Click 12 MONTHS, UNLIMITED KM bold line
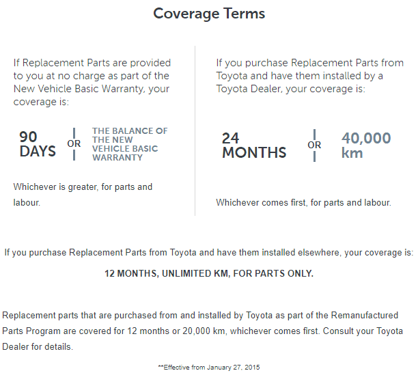418x373 pixels. coord(209,273)
